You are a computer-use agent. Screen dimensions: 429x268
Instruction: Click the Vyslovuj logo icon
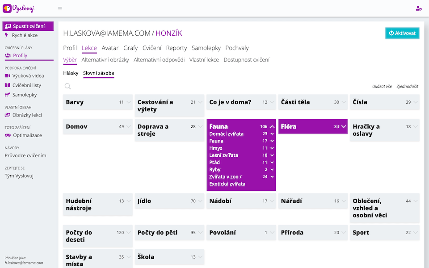pyautogui.click(x=7, y=8)
